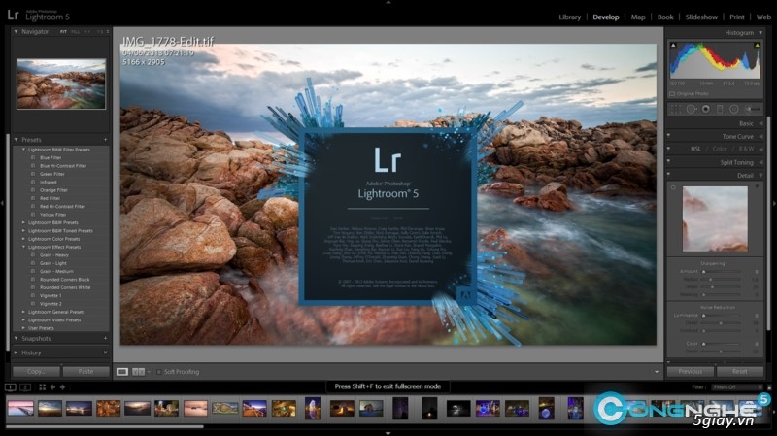
Task: Click the Paste button
Action: (85, 372)
